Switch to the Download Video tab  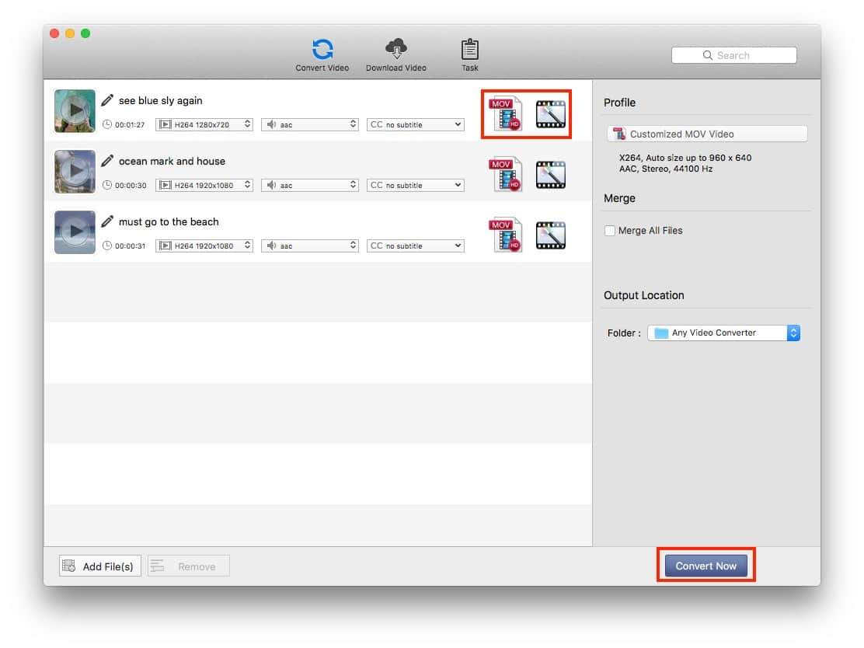click(x=395, y=55)
